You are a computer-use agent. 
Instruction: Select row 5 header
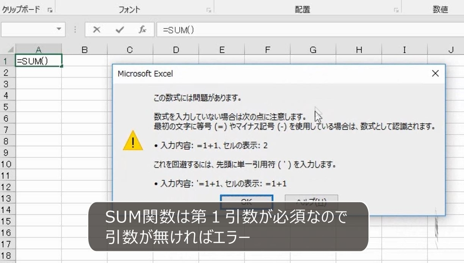7,107
